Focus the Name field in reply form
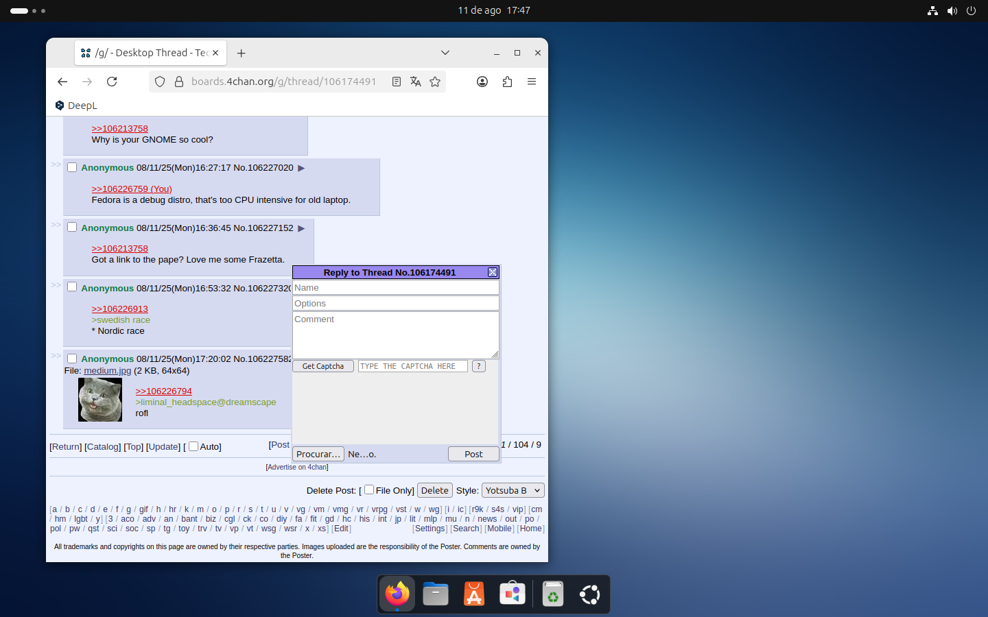This screenshot has width=988, height=617. 396,288
